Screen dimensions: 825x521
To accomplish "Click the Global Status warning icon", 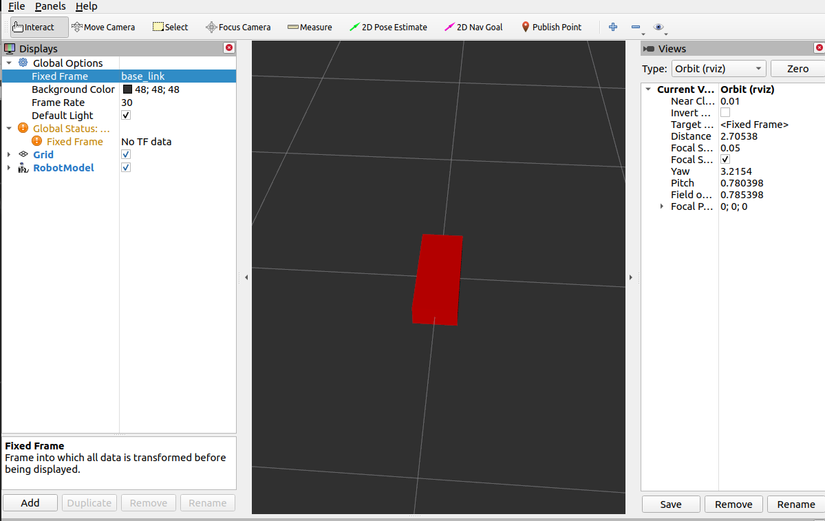I will coord(23,128).
